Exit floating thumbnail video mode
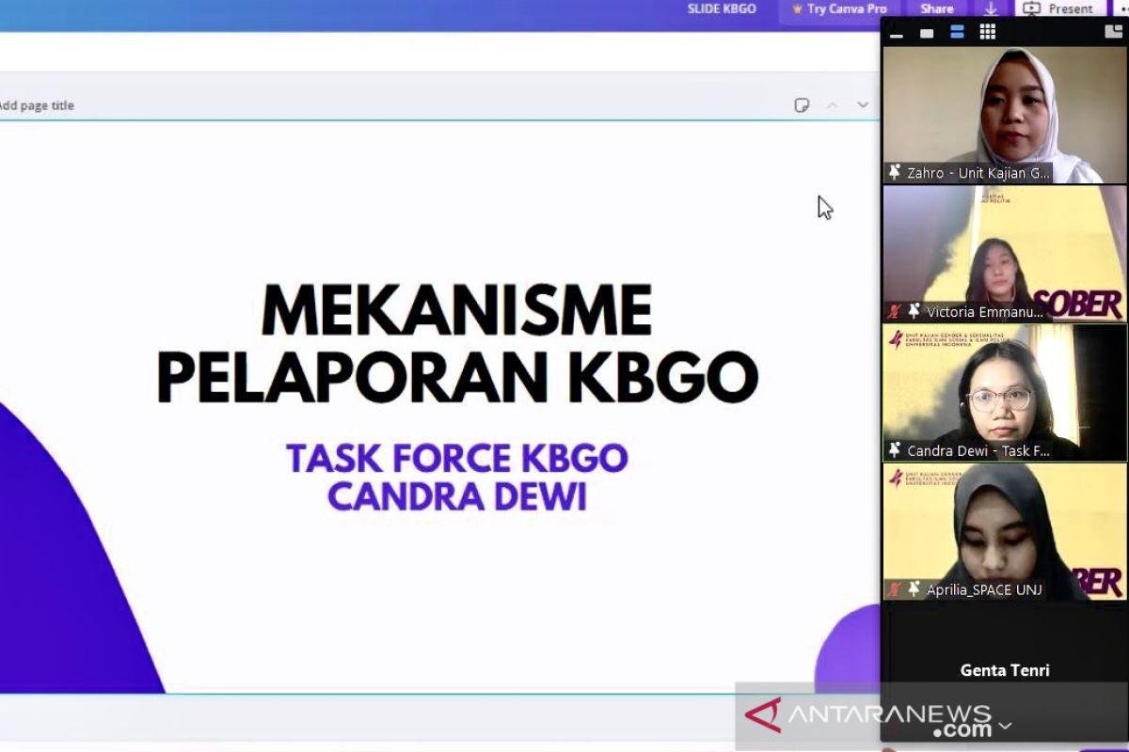The image size is (1129, 752). [x=1113, y=32]
